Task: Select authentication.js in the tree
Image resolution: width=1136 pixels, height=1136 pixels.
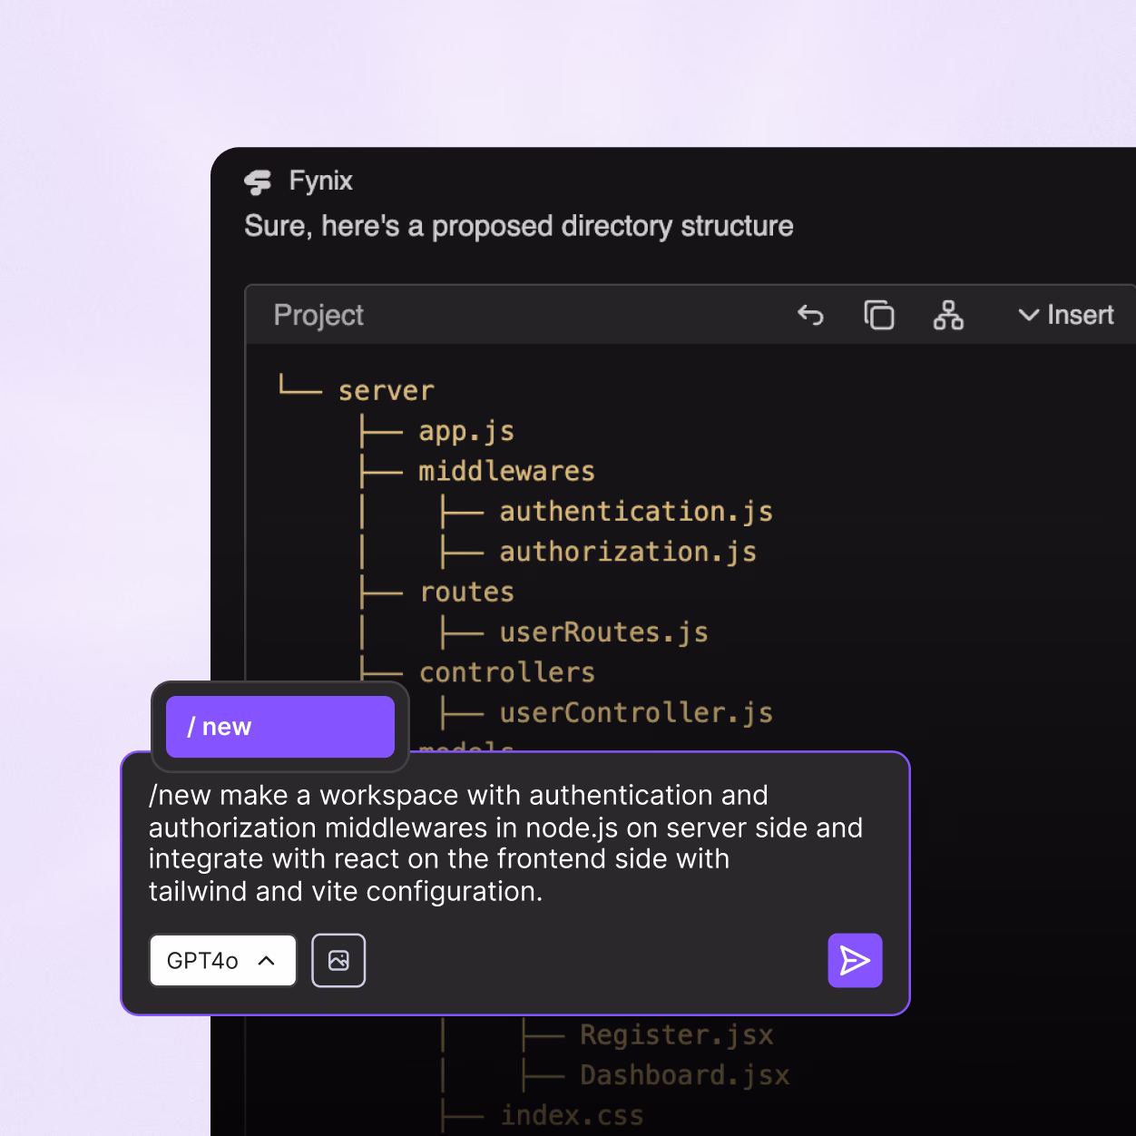Action: click(x=635, y=511)
